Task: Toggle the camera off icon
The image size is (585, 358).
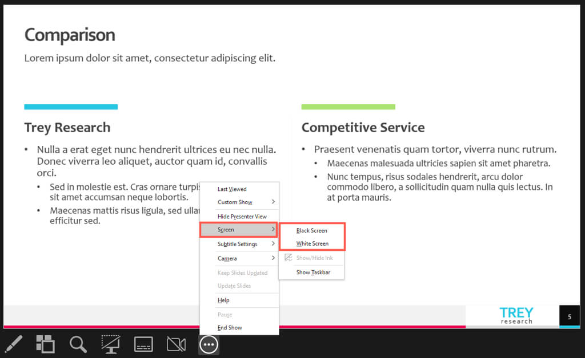Action: pyautogui.click(x=176, y=344)
